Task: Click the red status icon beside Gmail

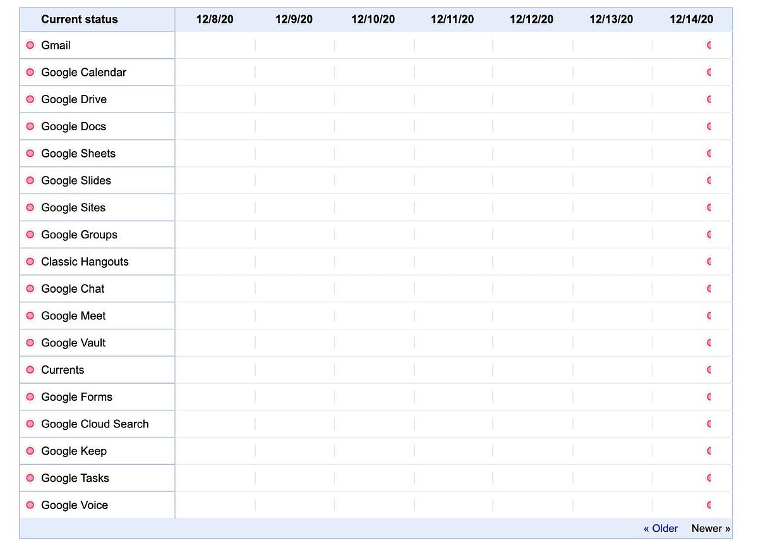Action: [x=30, y=46]
